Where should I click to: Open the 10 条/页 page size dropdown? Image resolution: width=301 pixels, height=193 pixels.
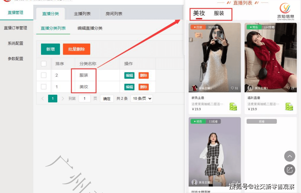pos(142,99)
